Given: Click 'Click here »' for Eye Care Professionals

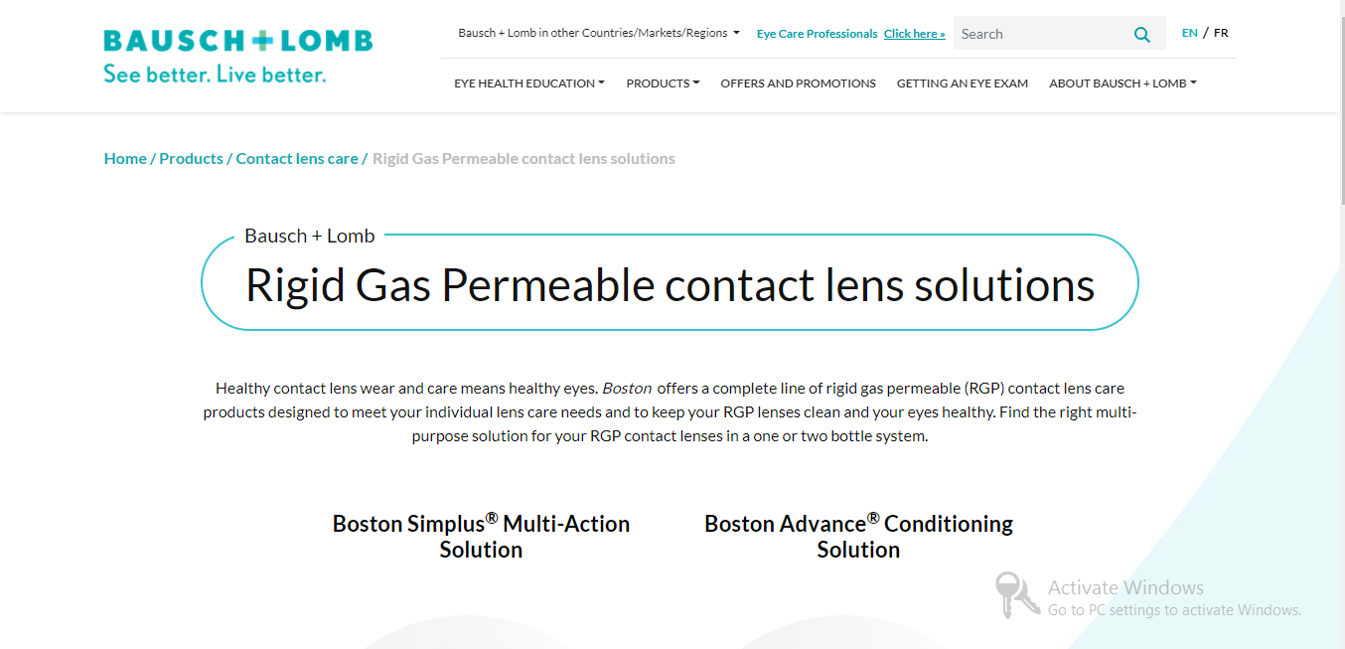Looking at the screenshot, I should 914,33.
